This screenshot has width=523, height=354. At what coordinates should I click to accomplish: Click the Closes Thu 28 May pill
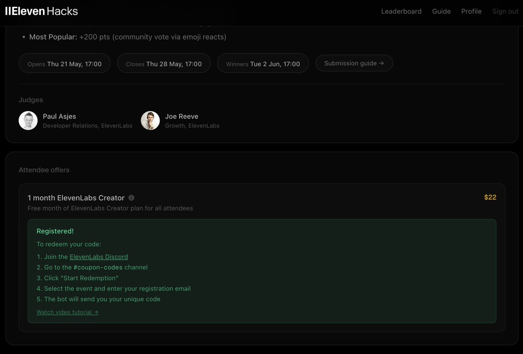(164, 64)
